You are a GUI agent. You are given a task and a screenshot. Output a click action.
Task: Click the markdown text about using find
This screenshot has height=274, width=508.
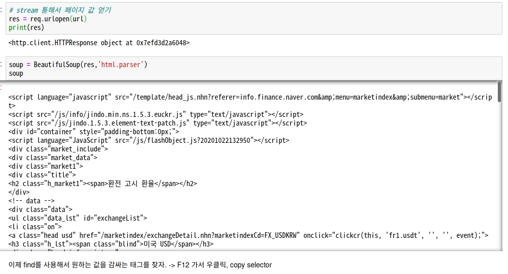tap(140, 265)
